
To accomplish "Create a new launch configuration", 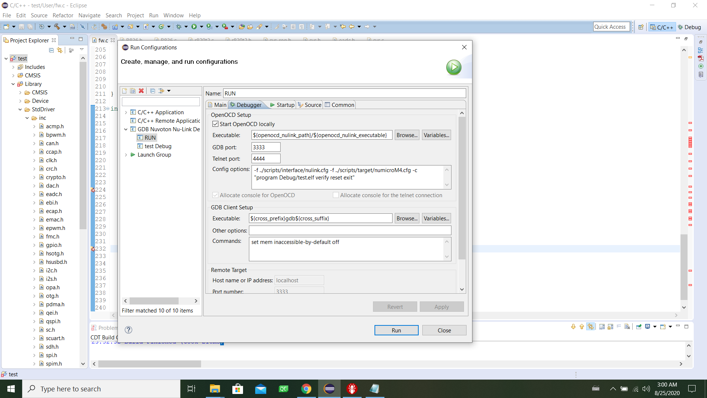I will tap(124, 91).
